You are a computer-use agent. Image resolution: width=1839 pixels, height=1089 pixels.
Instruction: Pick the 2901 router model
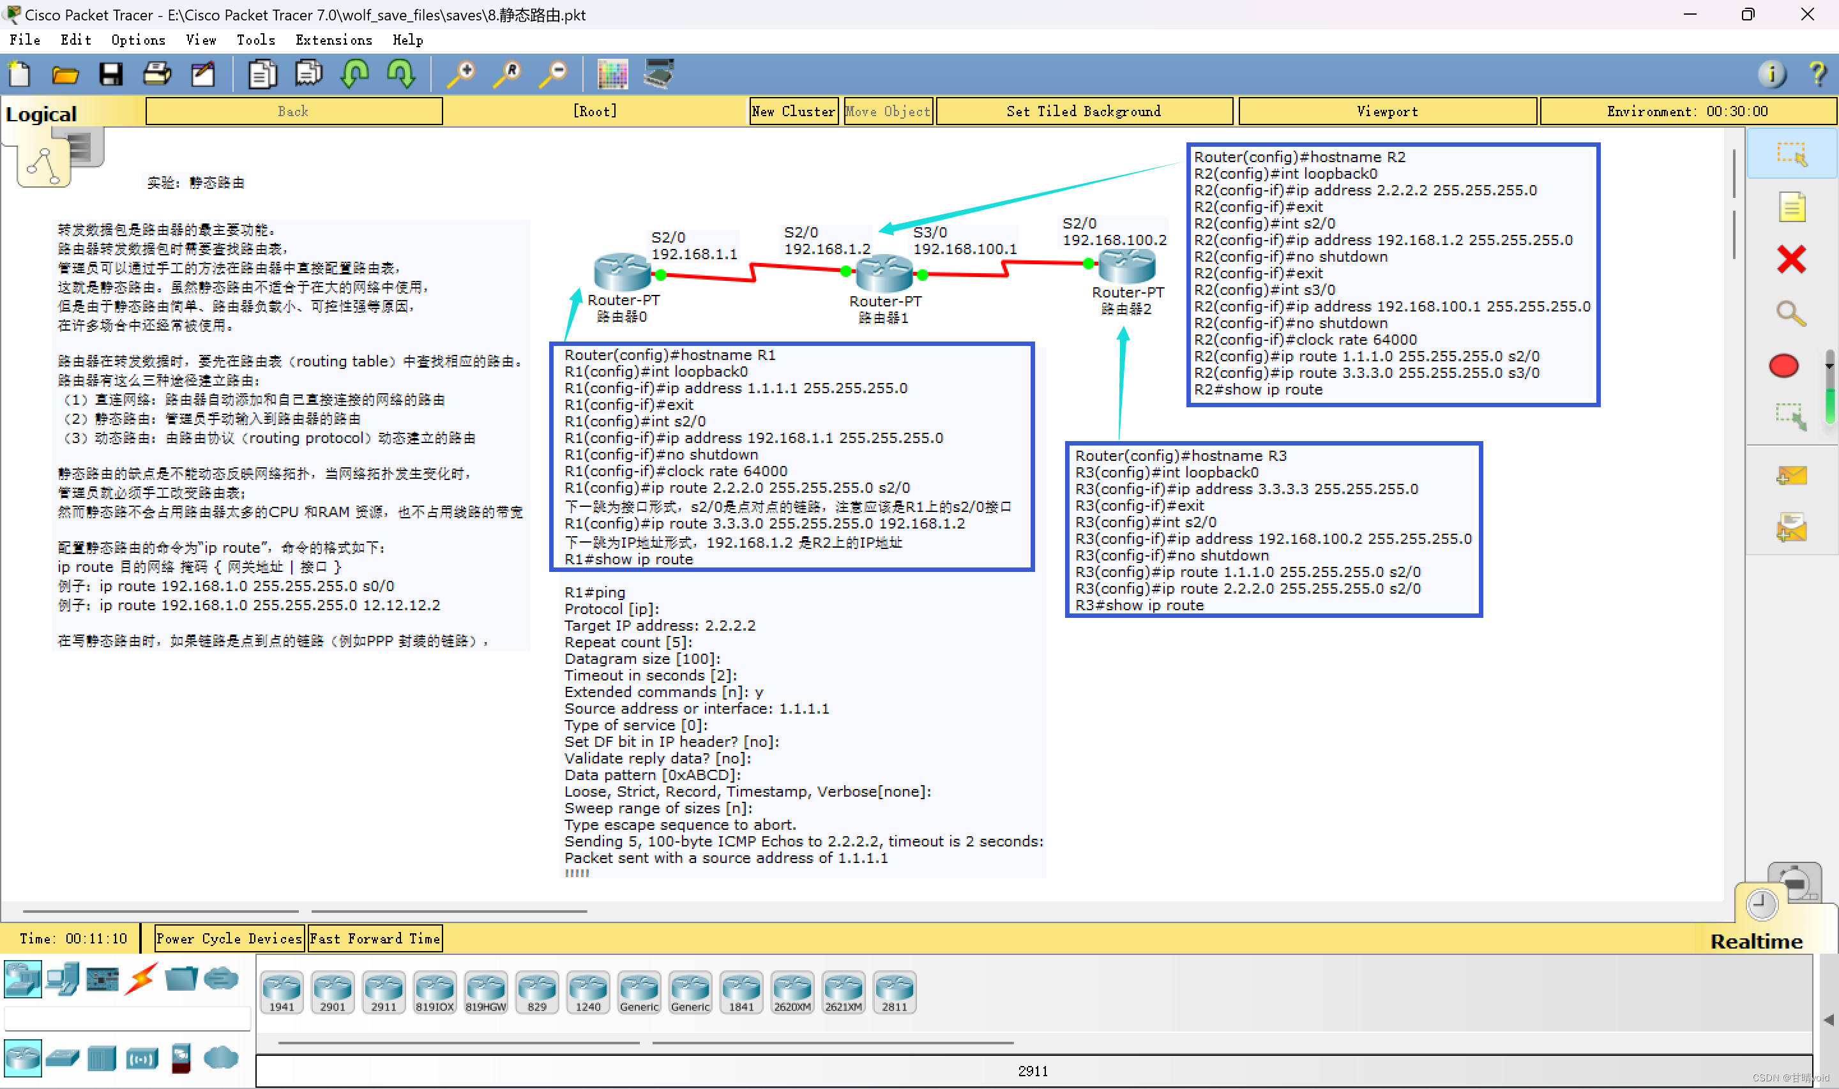pos(333,992)
